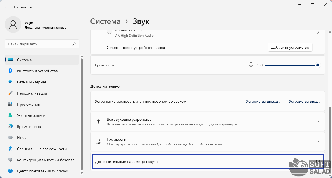Open Персонализация settings

(x=42, y=93)
